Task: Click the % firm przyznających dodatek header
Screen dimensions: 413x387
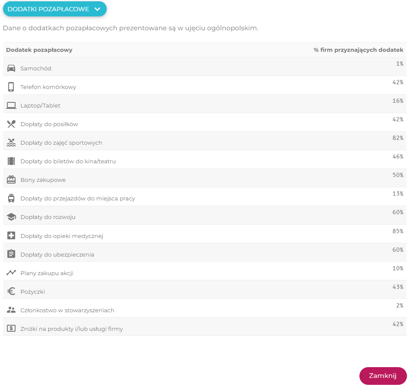Action: click(358, 50)
